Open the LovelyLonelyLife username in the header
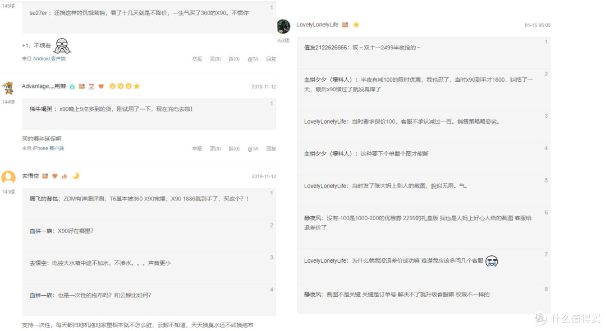 (x=317, y=25)
